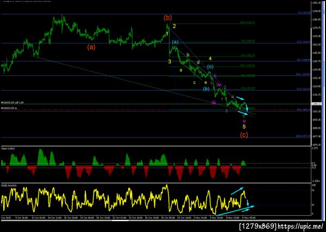The image size is (326, 232).
Task: Select the orange (b) wave label at top
Action: click(x=167, y=18)
